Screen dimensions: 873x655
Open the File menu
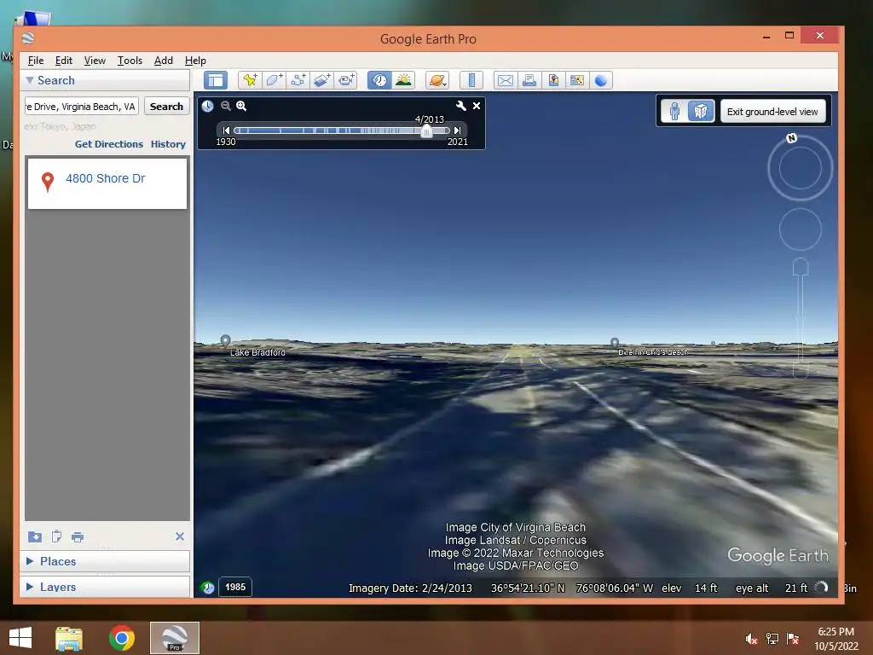(x=36, y=61)
